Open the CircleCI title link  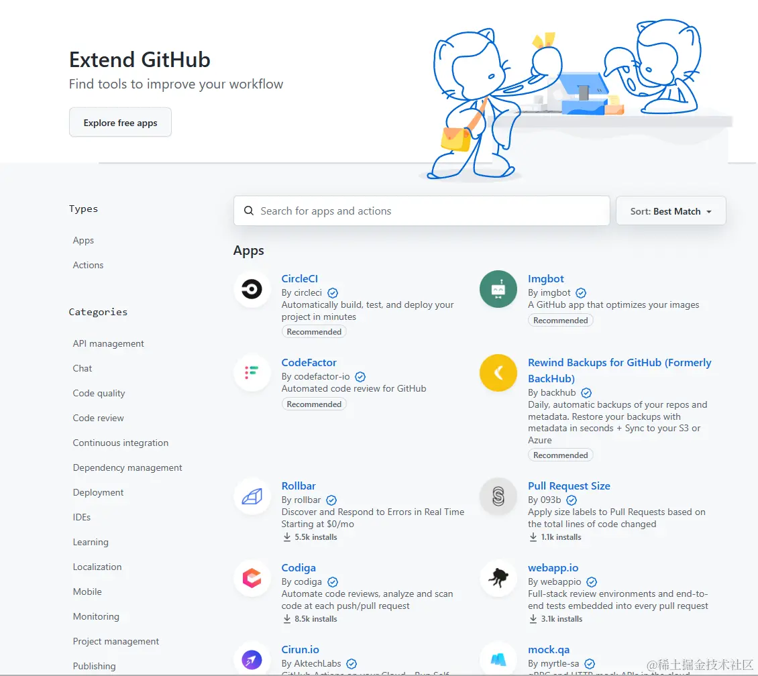pos(300,279)
